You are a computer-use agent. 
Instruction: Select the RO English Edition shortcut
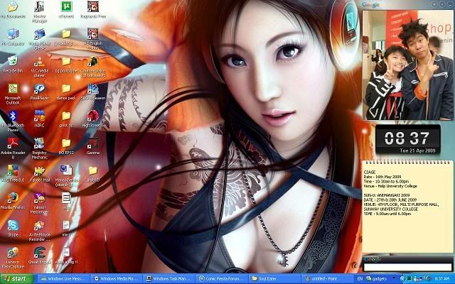click(x=93, y=39)
